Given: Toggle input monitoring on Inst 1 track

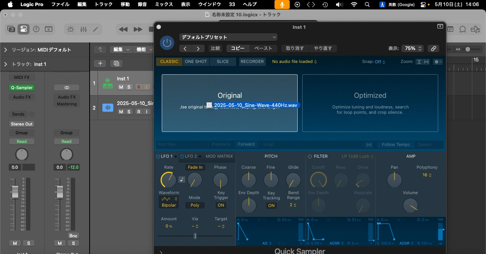Looking at the screenshot, I should (146, 87).
